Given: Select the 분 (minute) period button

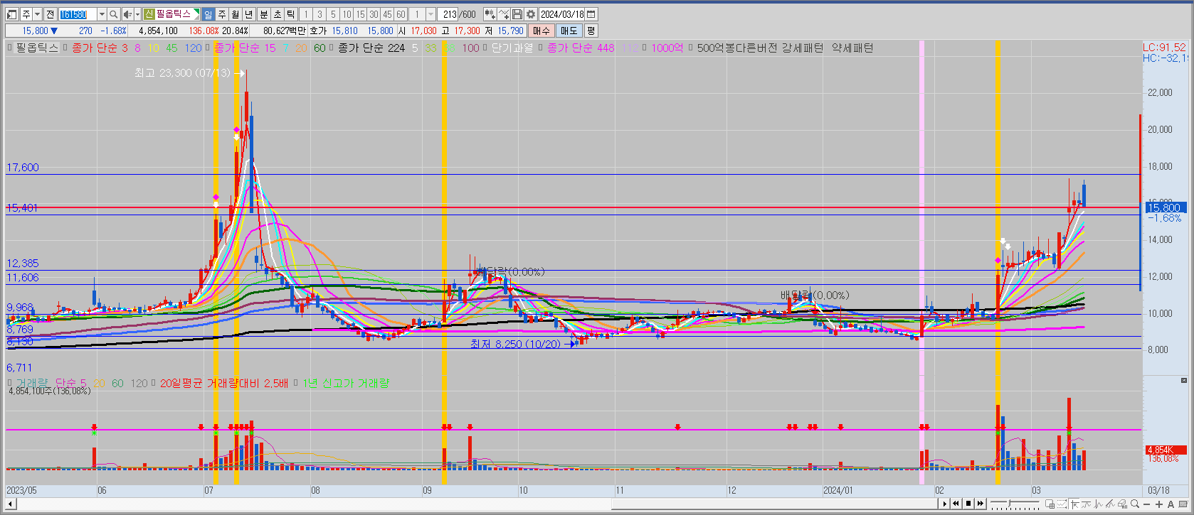Looking at the screenshot, I should pos(264,14).
